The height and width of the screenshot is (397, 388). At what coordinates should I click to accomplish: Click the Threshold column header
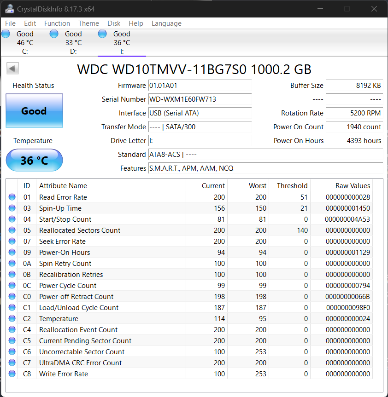(x=289, y=185)
